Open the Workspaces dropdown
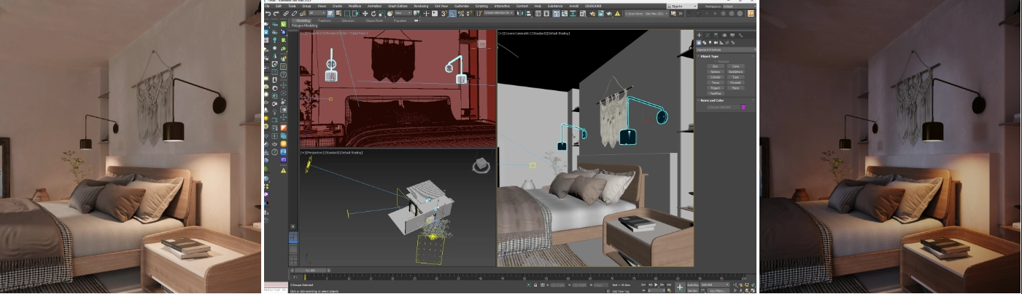This screenshot has height=294, width=1022. tap(738, 6)
